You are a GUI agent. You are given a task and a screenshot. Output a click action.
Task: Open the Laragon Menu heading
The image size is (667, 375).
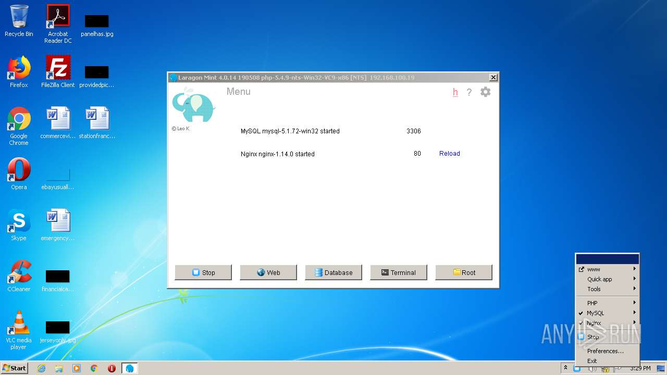(x=238, y=92)
